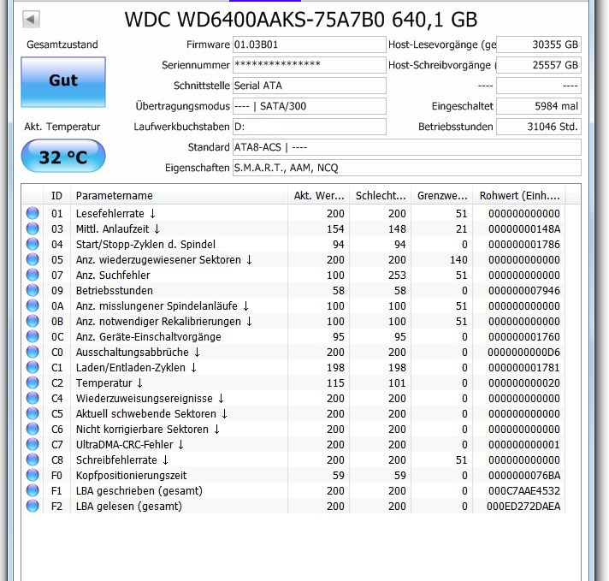This screenshot has width=609, height=581.
Task: Click status icon of Ausschaltungsabbrüche row
Action: [33, 352]
